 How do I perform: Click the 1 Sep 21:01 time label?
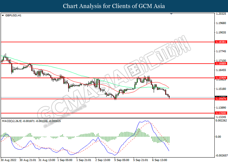84,160
